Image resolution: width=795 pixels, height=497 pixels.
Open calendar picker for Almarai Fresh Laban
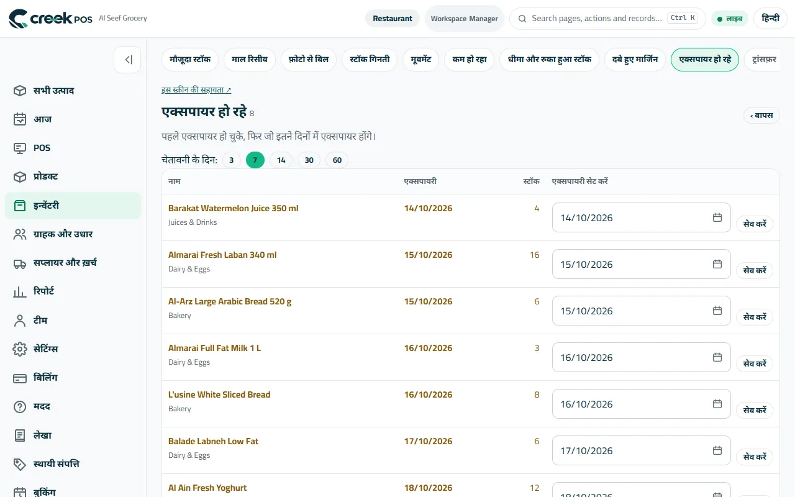[717, 264]
